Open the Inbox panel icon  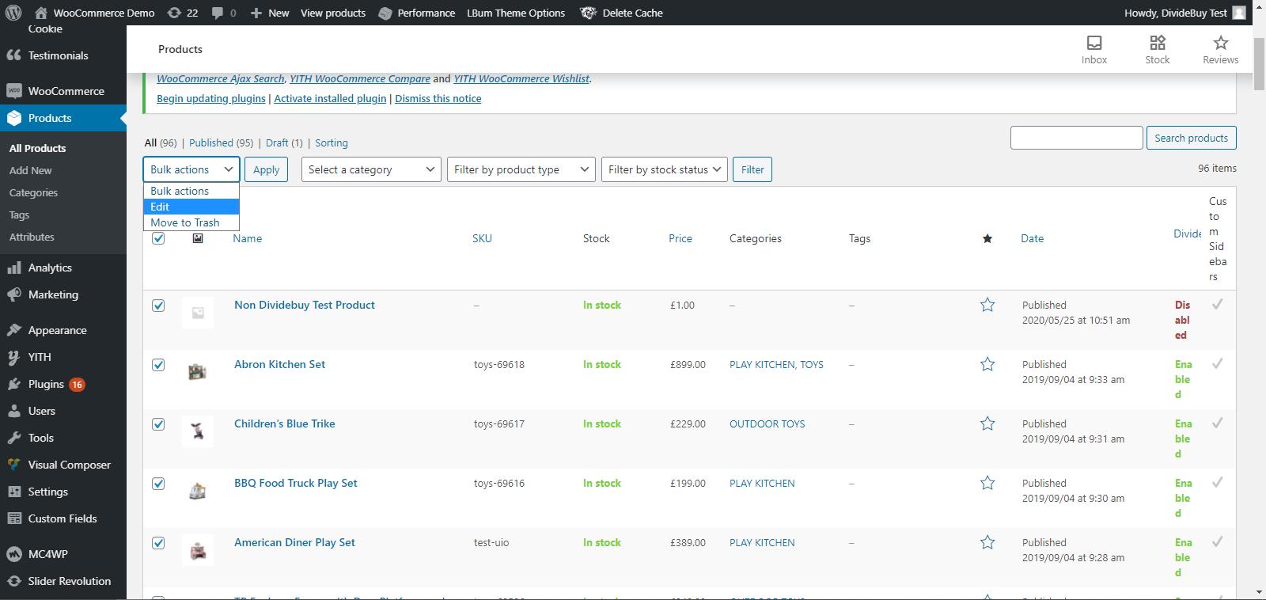coord(1094,43)
